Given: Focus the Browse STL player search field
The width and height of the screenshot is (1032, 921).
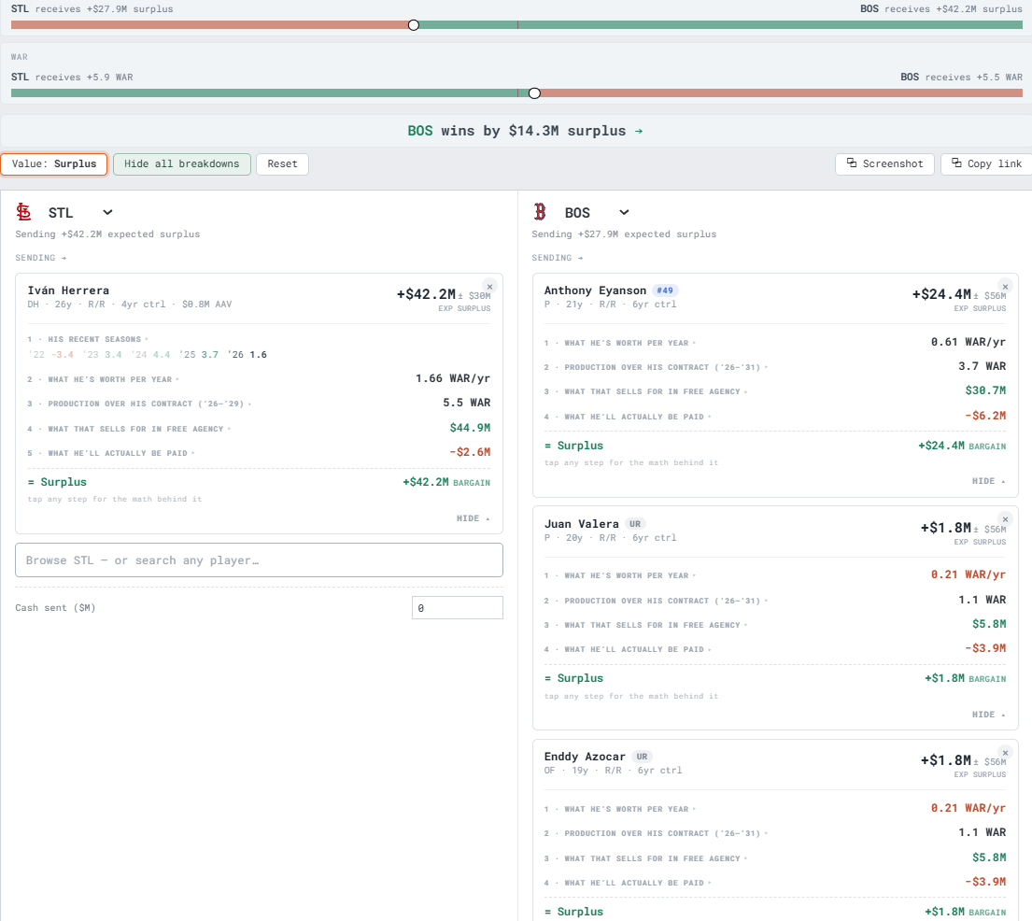Looking at the screenshot, I should pos(260,560).
